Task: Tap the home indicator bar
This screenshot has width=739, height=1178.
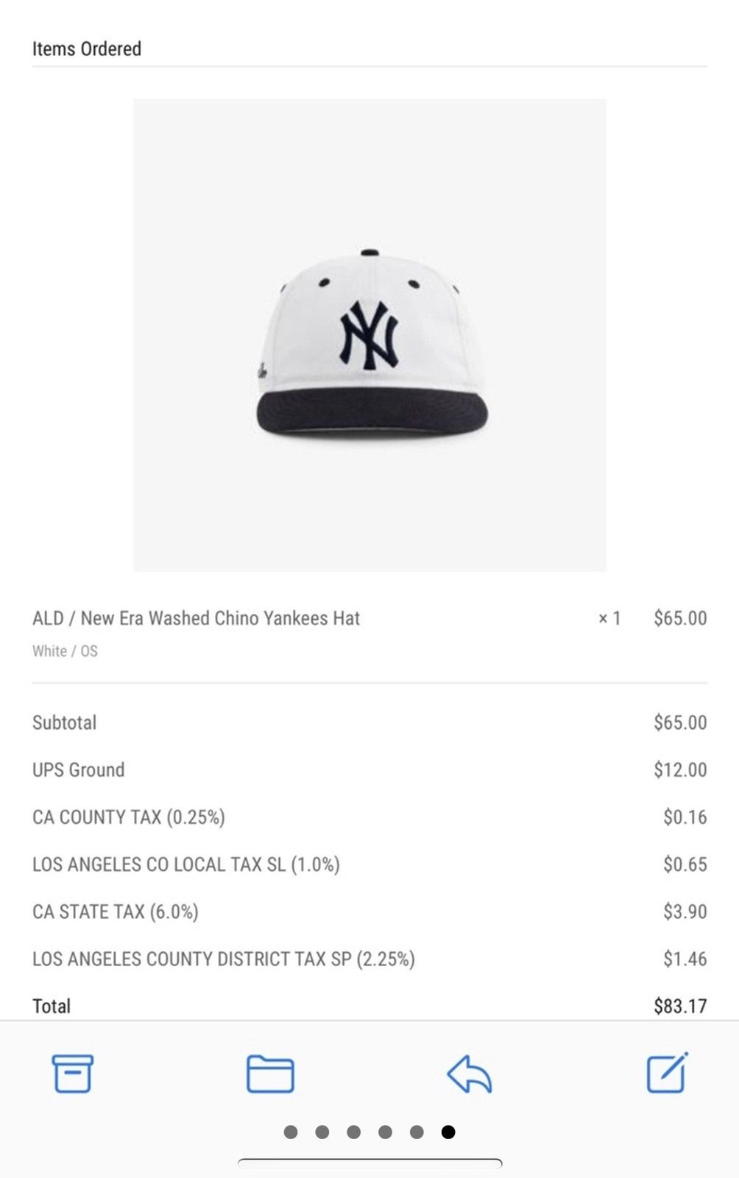Action: (x=369, y=1163)
